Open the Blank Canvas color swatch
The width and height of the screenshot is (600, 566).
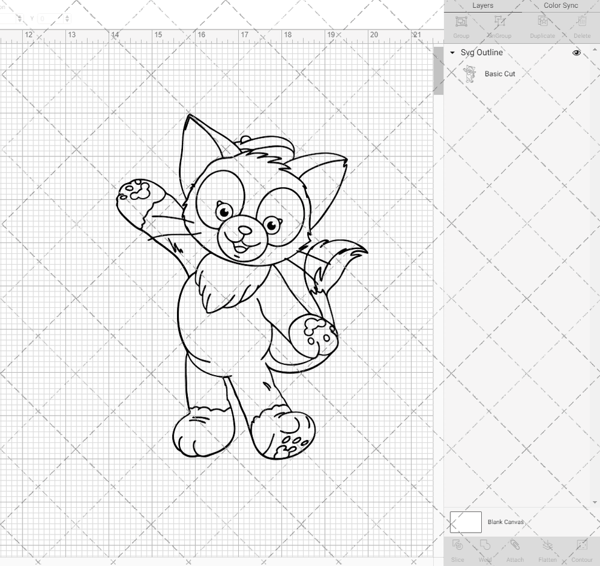pyautogui.click(x=465, y=522)
